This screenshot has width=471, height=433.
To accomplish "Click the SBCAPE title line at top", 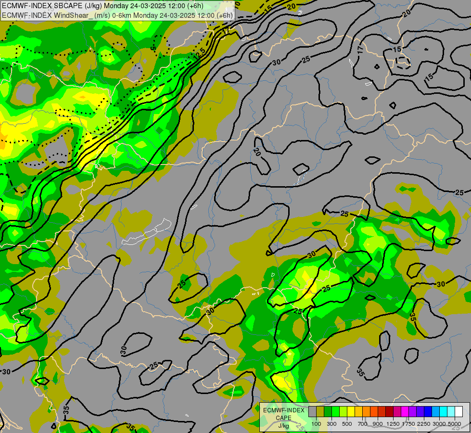I will click(102, 6).
